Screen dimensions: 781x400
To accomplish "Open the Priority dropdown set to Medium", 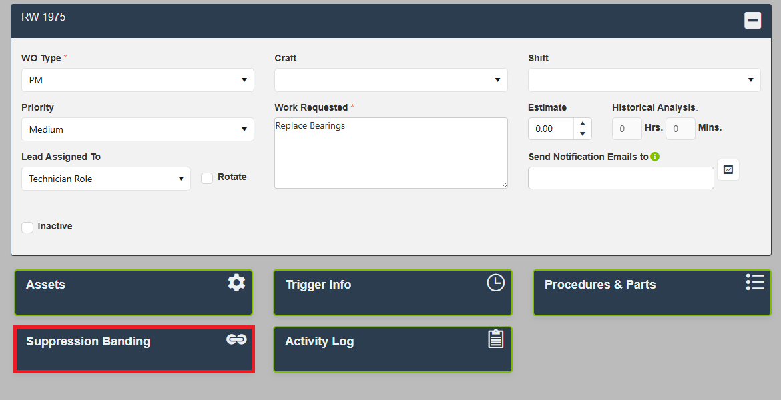I will coord(138,129).
